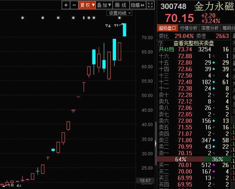235x189 pixels.
Task: Click leftmost star event marker
Action: [x=22, y=18]
